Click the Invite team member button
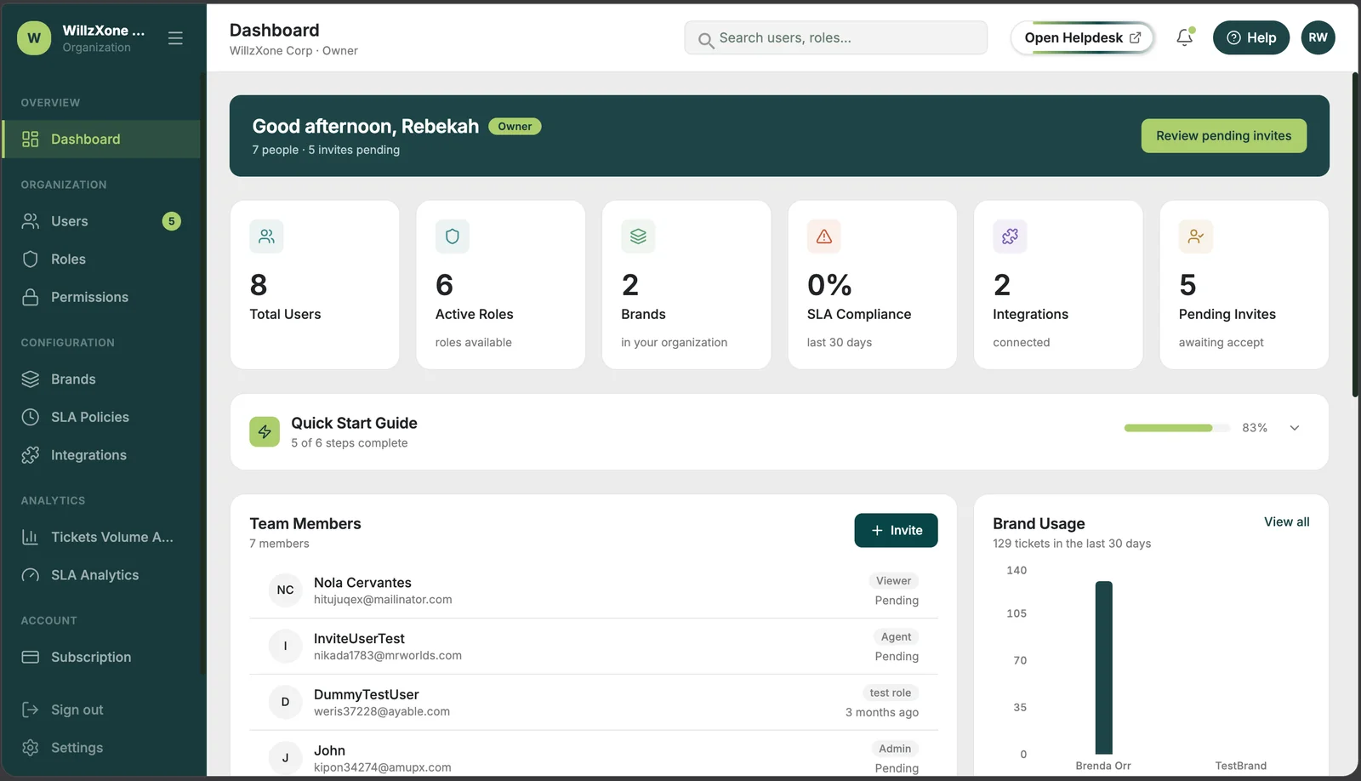1361x781 pixels. point(896,530)
